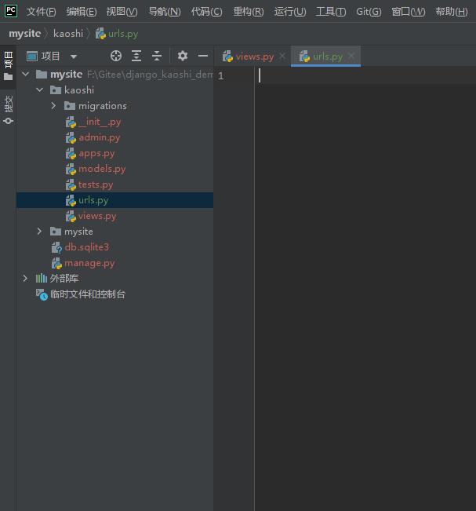Select manage.py in project tree
Screen dimensions: 476x511
pyautogui.click(x=115, y=263)
